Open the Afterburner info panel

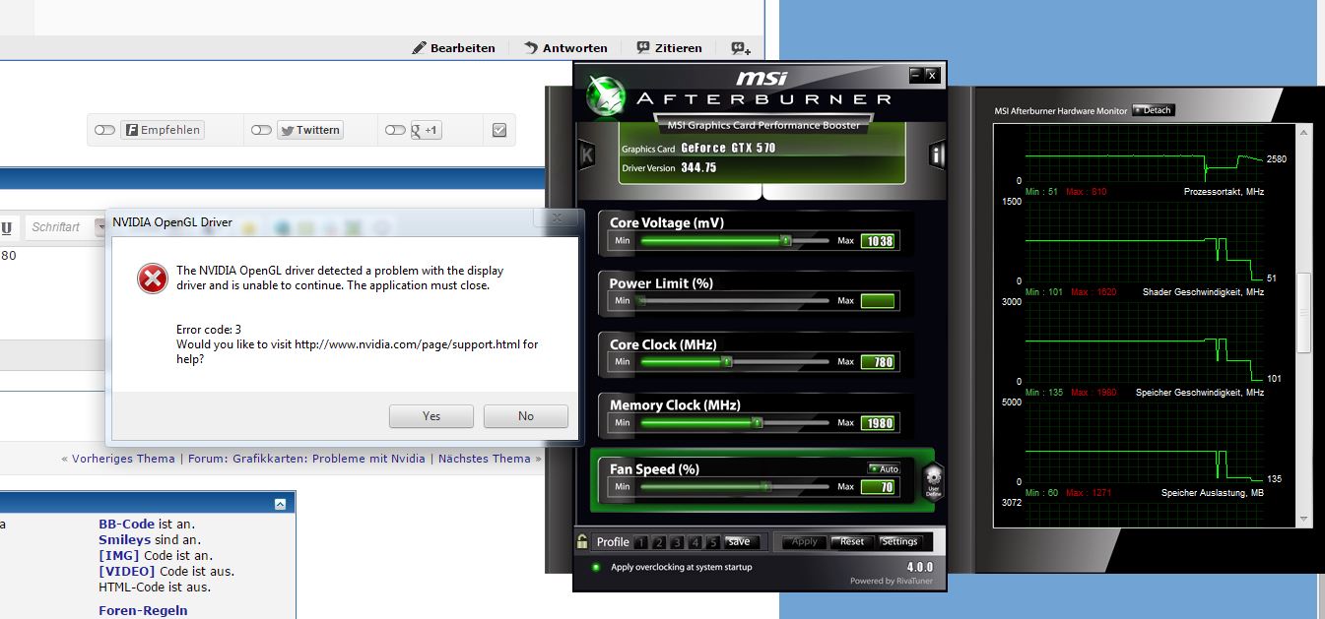click(x=937, y=155)
